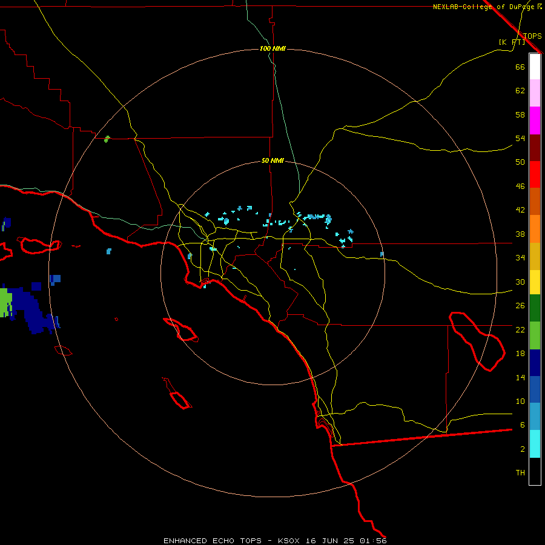545x545 pixels.
Task: Pick the bright red legend swatch
Action: click(535, 174)
